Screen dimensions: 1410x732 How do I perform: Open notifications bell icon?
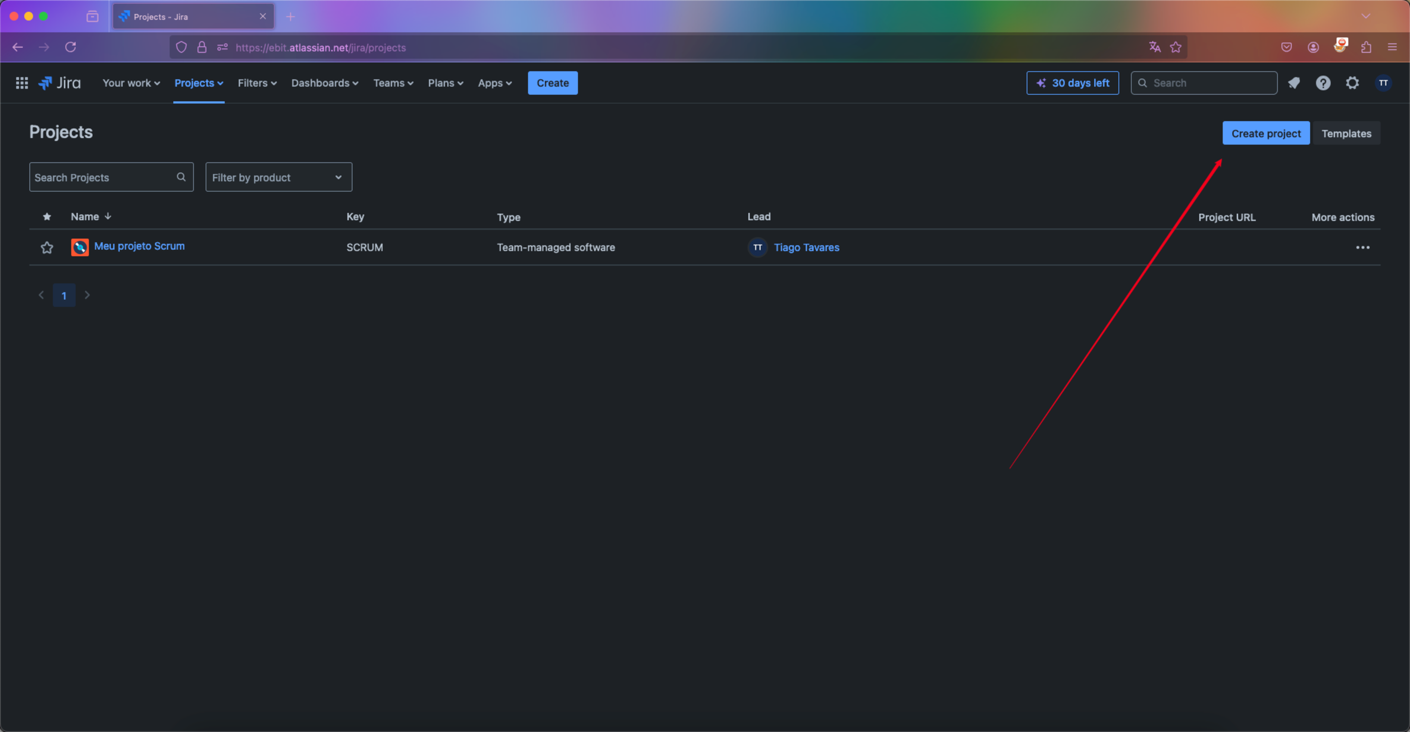coord(1294,83)
